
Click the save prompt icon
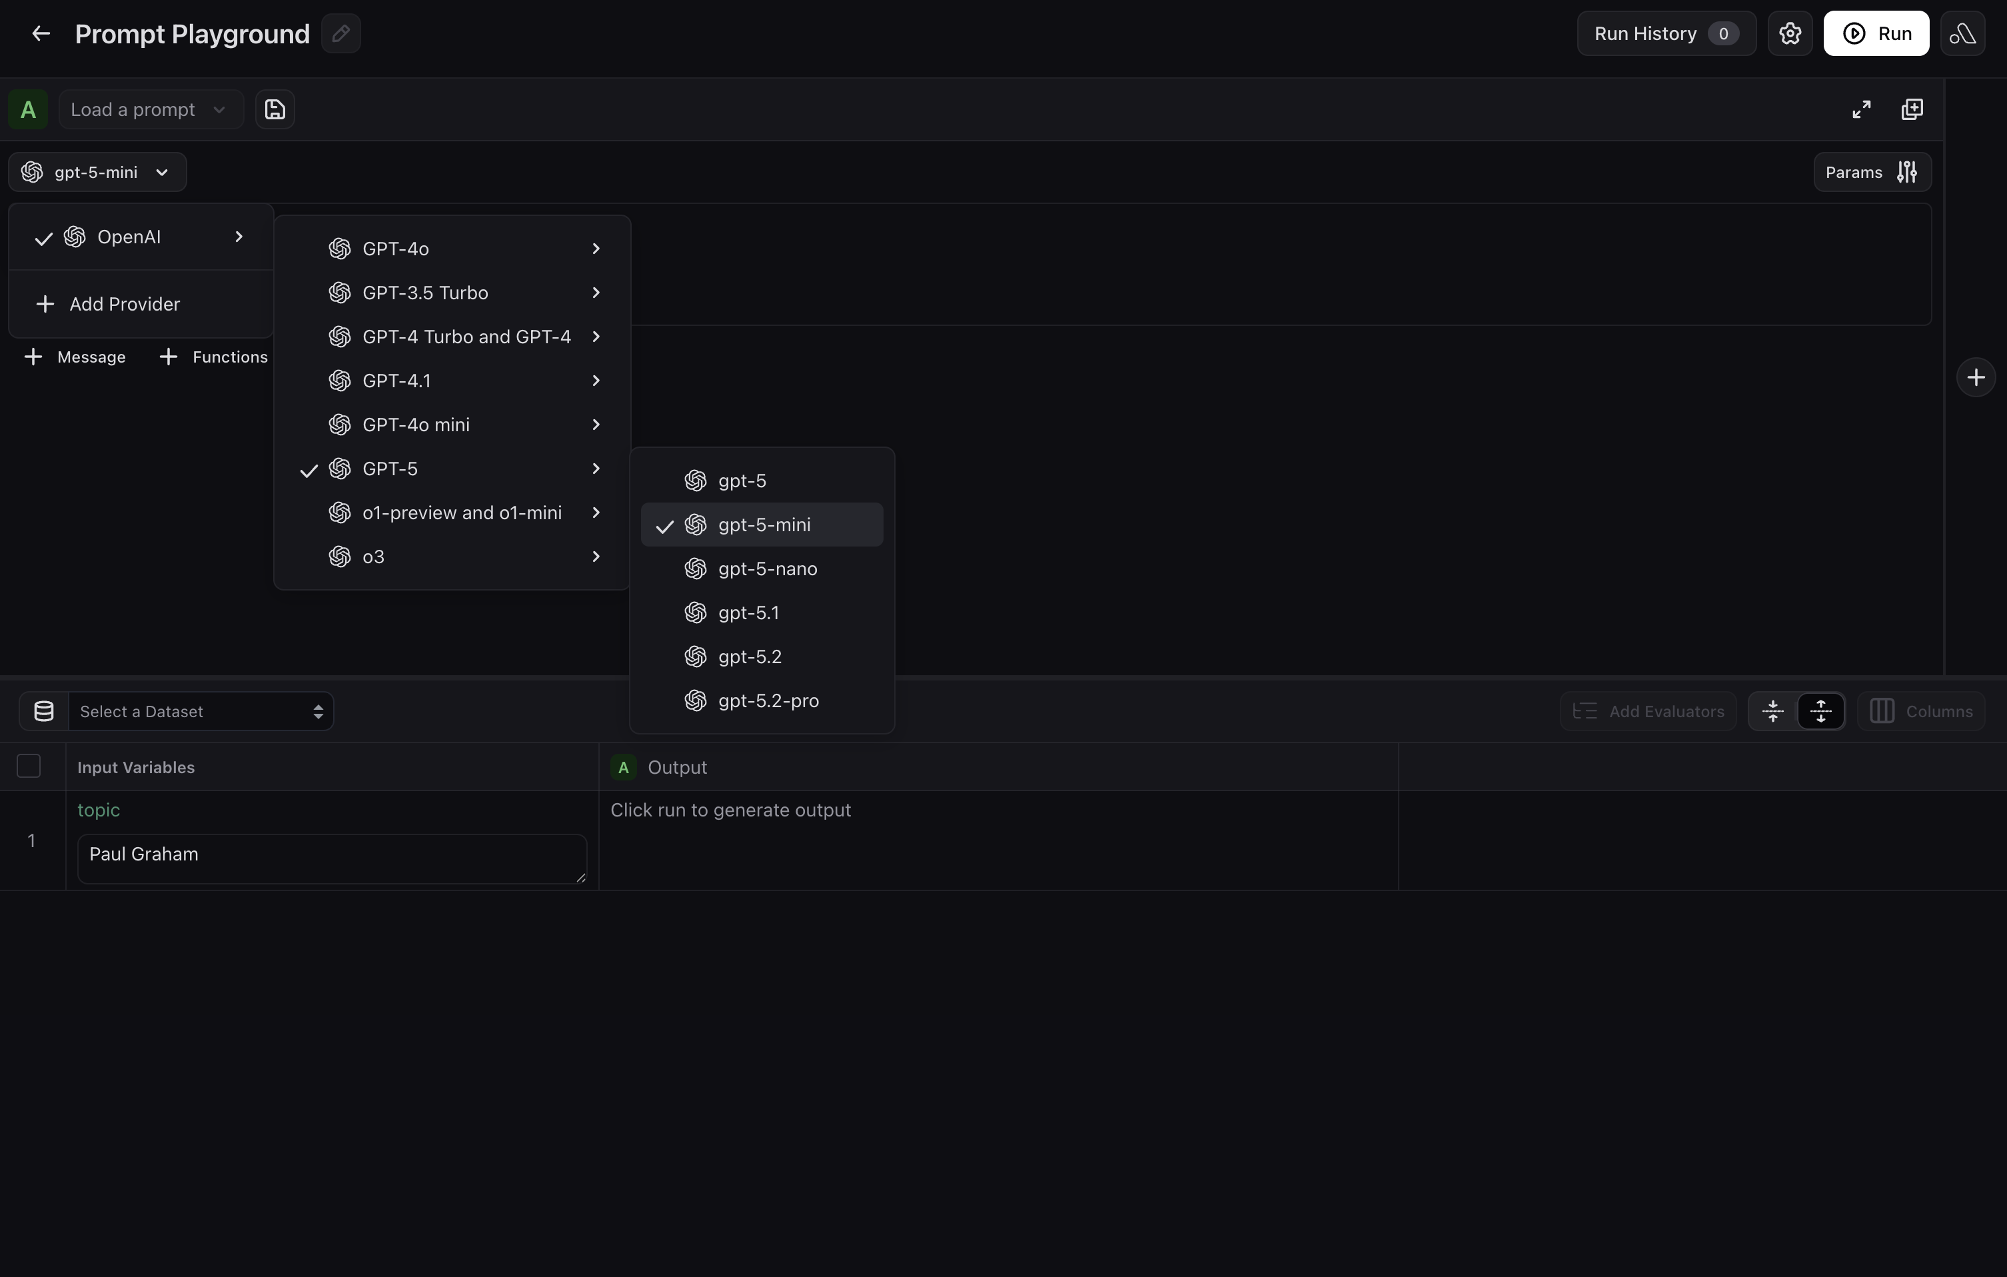275,109
